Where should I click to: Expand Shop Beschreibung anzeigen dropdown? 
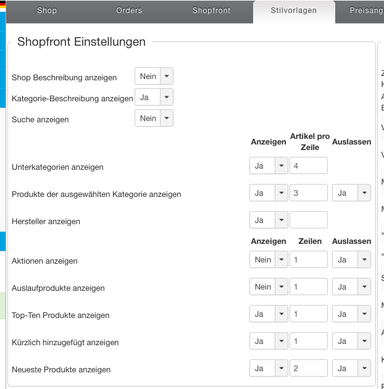pos(154,77)
